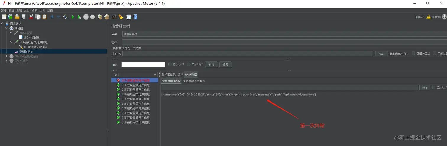This screenshot has height=146, width=447.
Task: Switch to the 取样器结果 tab
Action: [169, 74]
